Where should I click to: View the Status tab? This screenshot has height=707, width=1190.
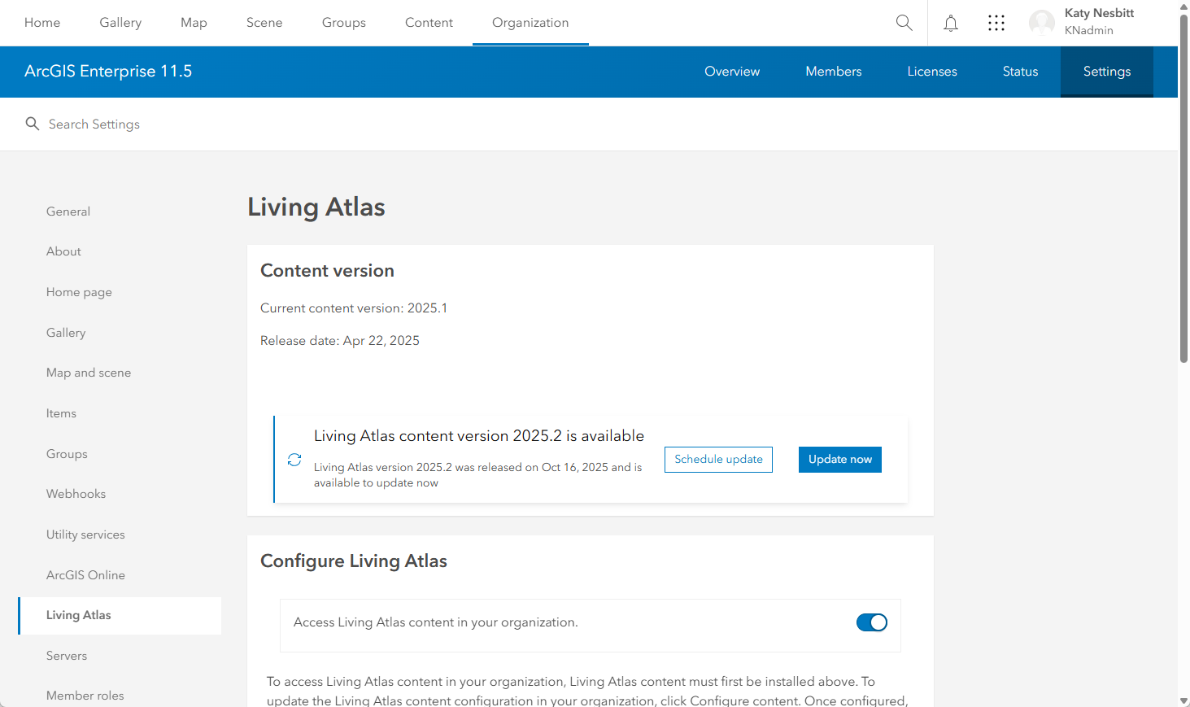1019,72
